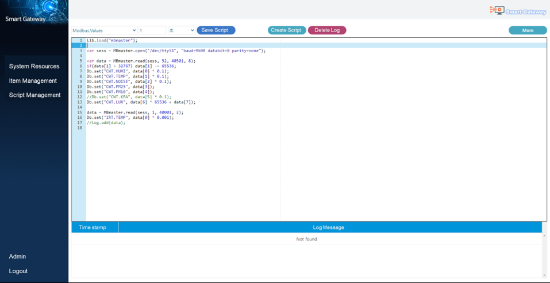Open the Modbus.Values script dropdown

104,30
